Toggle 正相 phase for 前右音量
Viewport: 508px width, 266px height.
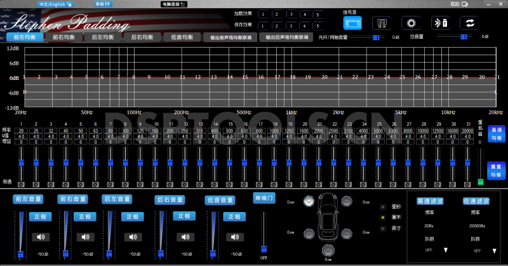pyautogui.click(x=84, y=216)
